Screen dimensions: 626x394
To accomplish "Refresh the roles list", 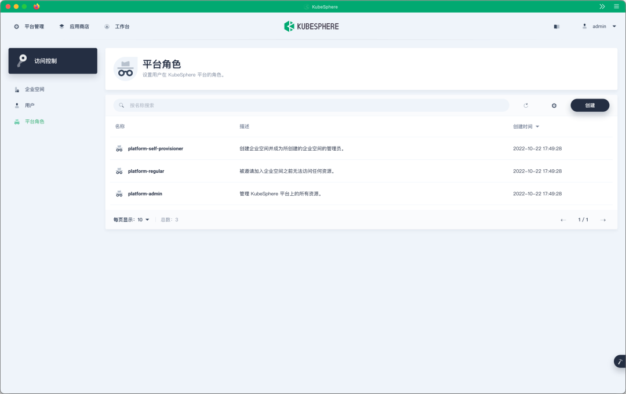I will (x=526, y=105).
